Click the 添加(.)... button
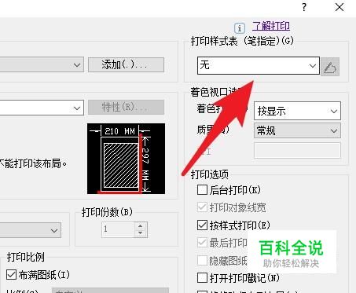The width and height of the screenshot is (356, 293). [x=126, y=64]
